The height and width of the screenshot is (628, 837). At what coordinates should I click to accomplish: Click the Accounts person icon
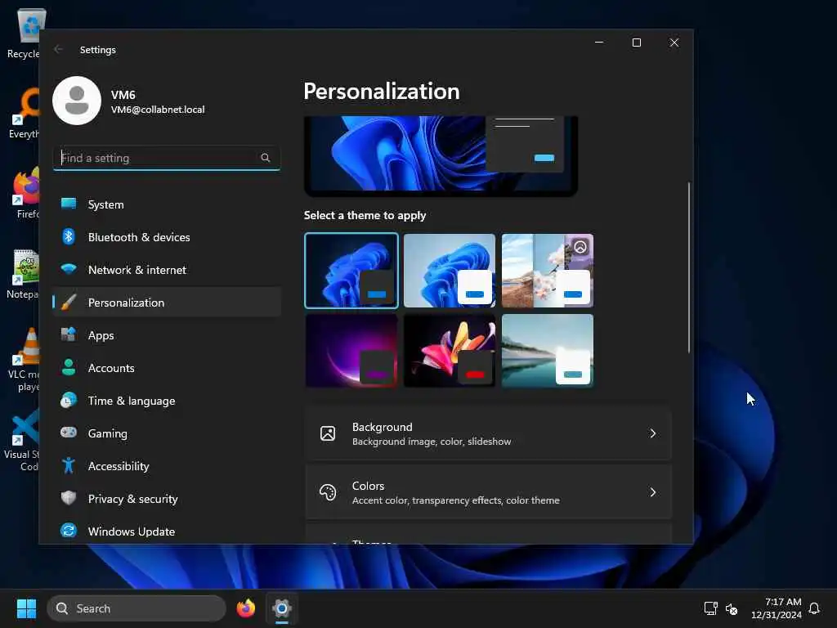pos(69,367)
